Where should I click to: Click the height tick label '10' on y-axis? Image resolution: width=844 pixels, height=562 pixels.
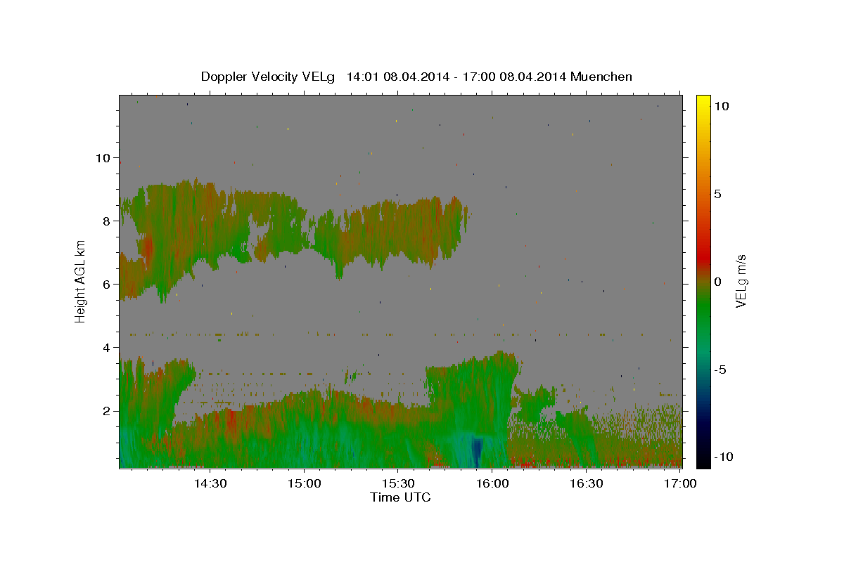coord(103,157)
